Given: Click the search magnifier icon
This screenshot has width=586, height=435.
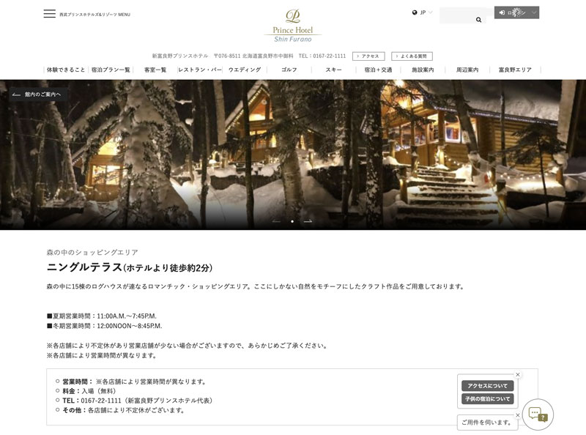Looking at the screenshot, I should (478, 20).
